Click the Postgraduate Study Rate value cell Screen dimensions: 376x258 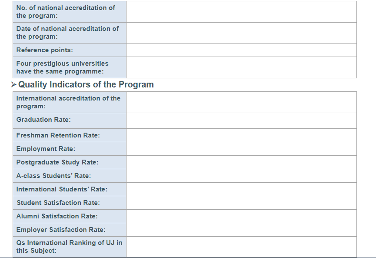[x=241, y=162]
